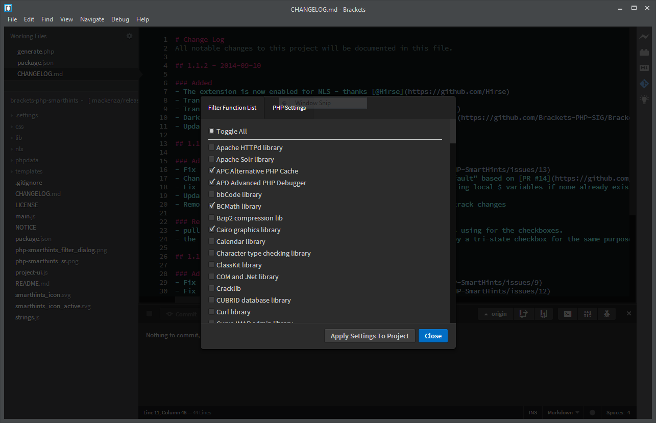Open the Extension Manager brick icon
Viewport: 656px width, 423px height.
[644, 53]
